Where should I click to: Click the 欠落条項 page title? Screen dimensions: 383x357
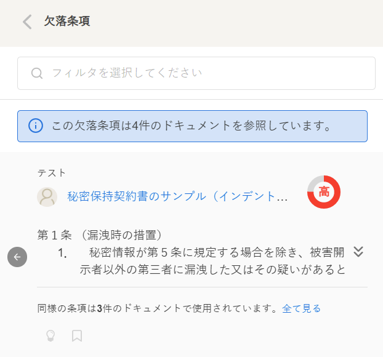click(67, 21)
